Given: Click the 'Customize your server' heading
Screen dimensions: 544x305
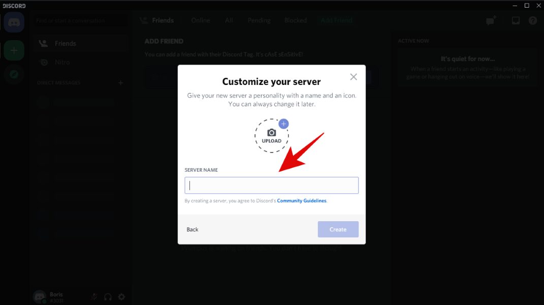Looking at the screenshot, I should 271,82.
